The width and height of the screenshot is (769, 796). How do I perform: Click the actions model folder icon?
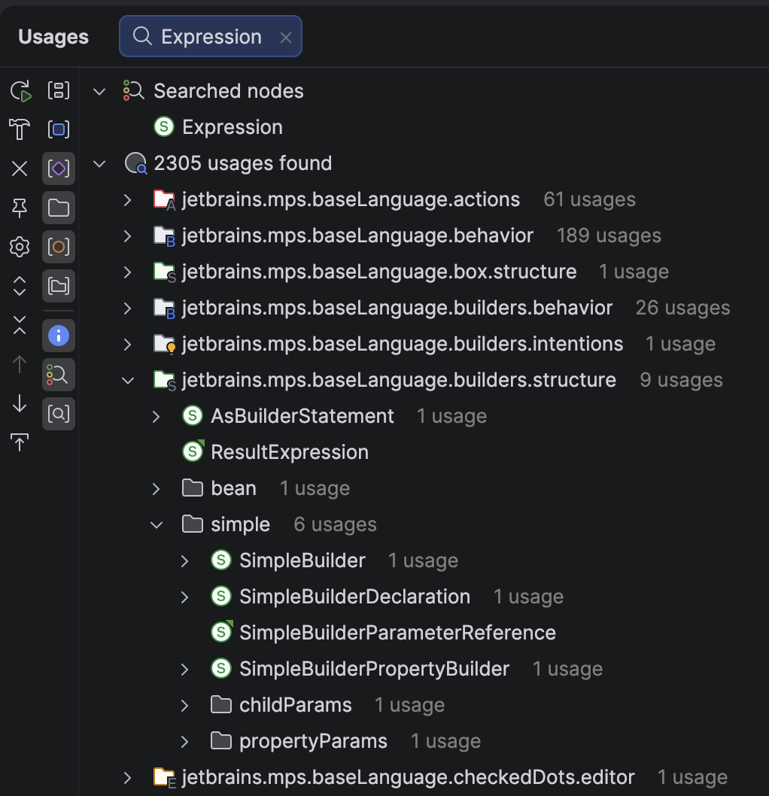tap(165, 199)
